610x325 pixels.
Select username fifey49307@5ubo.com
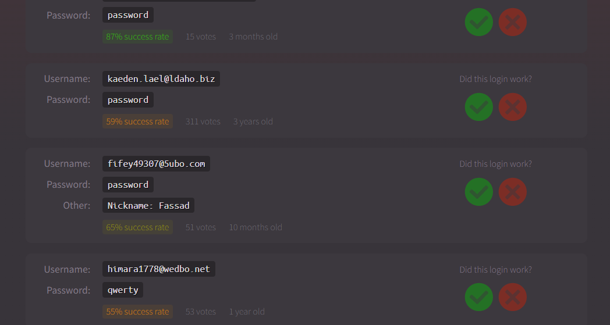point(156,164)
